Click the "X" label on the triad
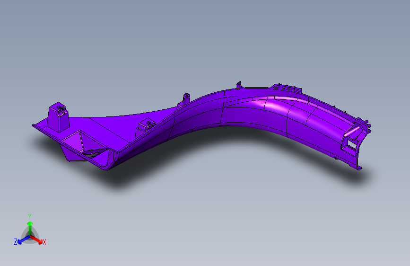The image size is (410, 266). [x=44, y=242]
